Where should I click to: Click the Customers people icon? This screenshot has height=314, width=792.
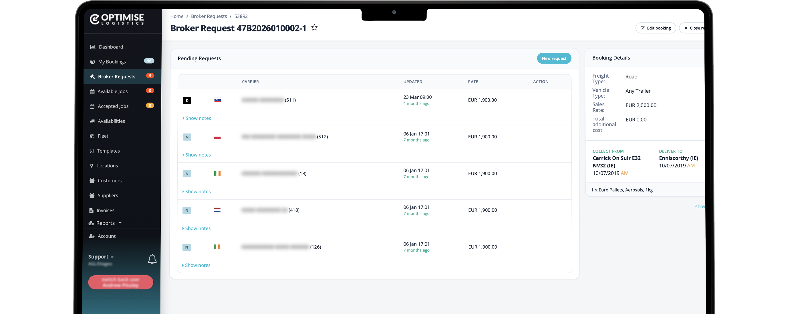tap(92, 181)
